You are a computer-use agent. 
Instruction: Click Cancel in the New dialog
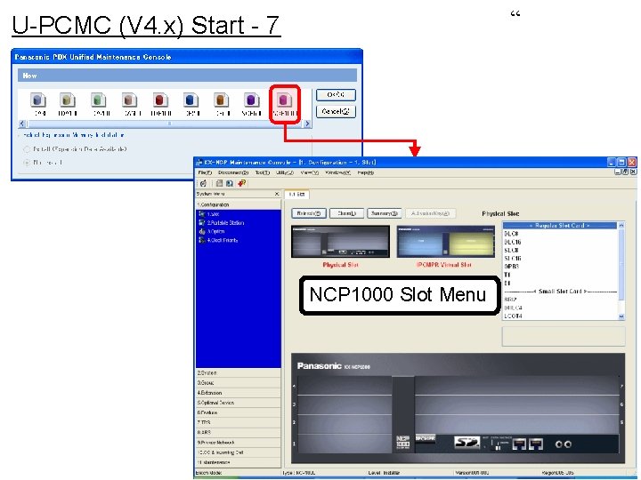click(x=336, y=111)
